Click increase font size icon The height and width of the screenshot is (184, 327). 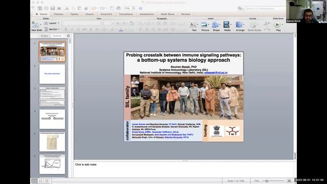pos(118,23)
